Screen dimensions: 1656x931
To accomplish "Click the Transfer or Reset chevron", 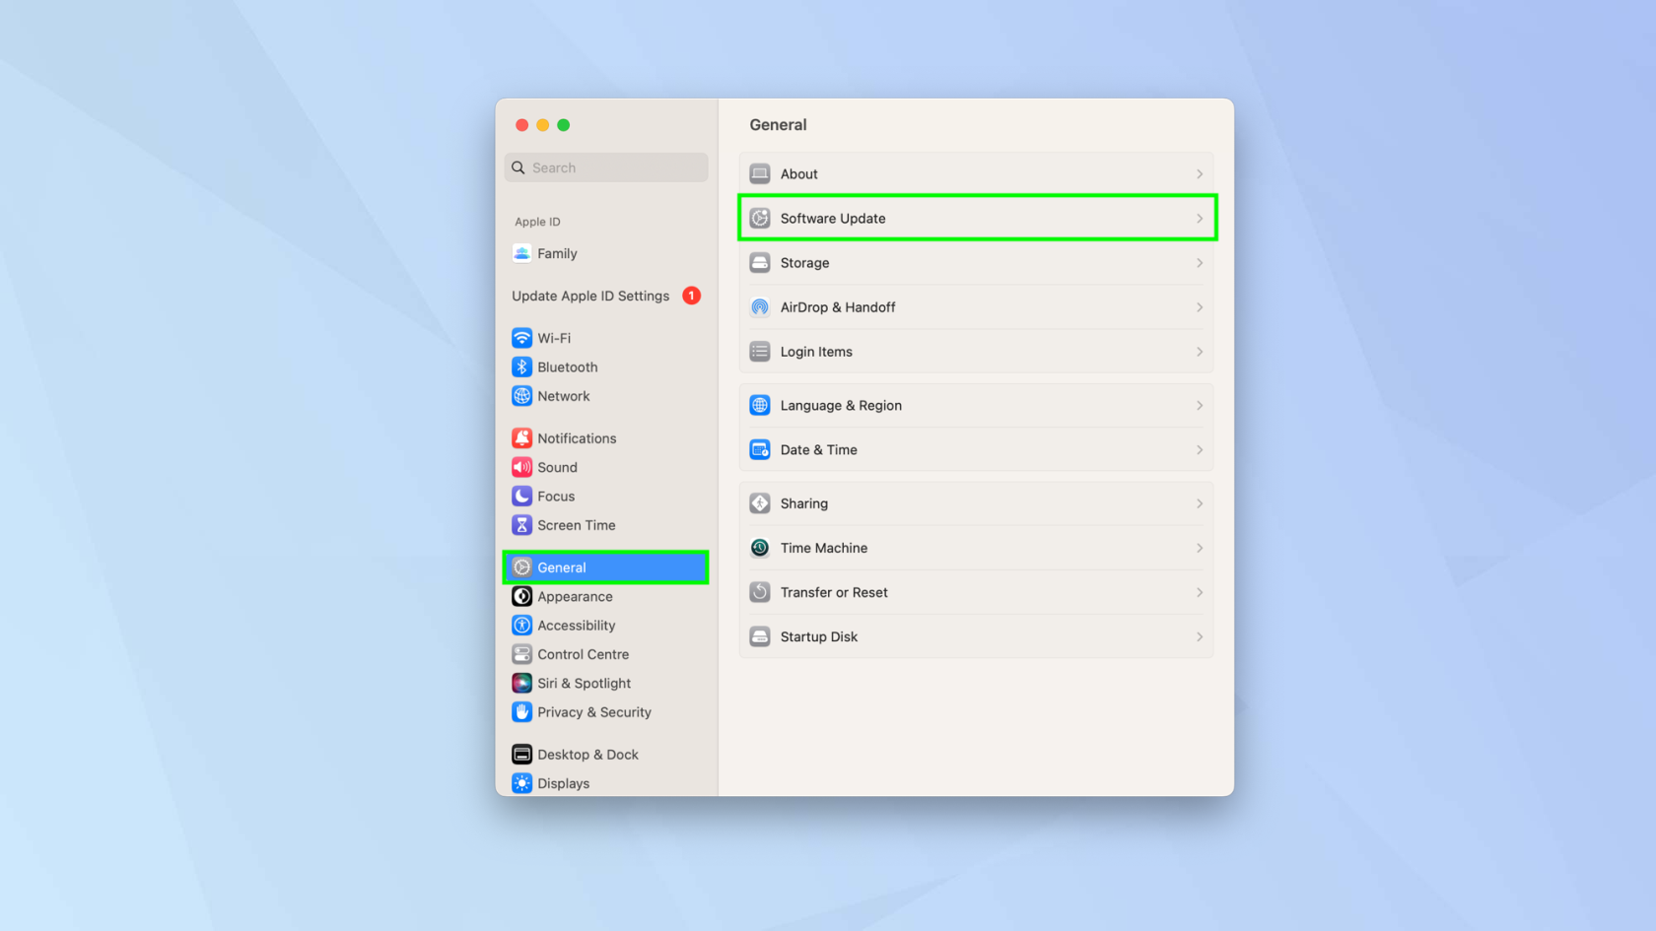I will [1200, 592].
